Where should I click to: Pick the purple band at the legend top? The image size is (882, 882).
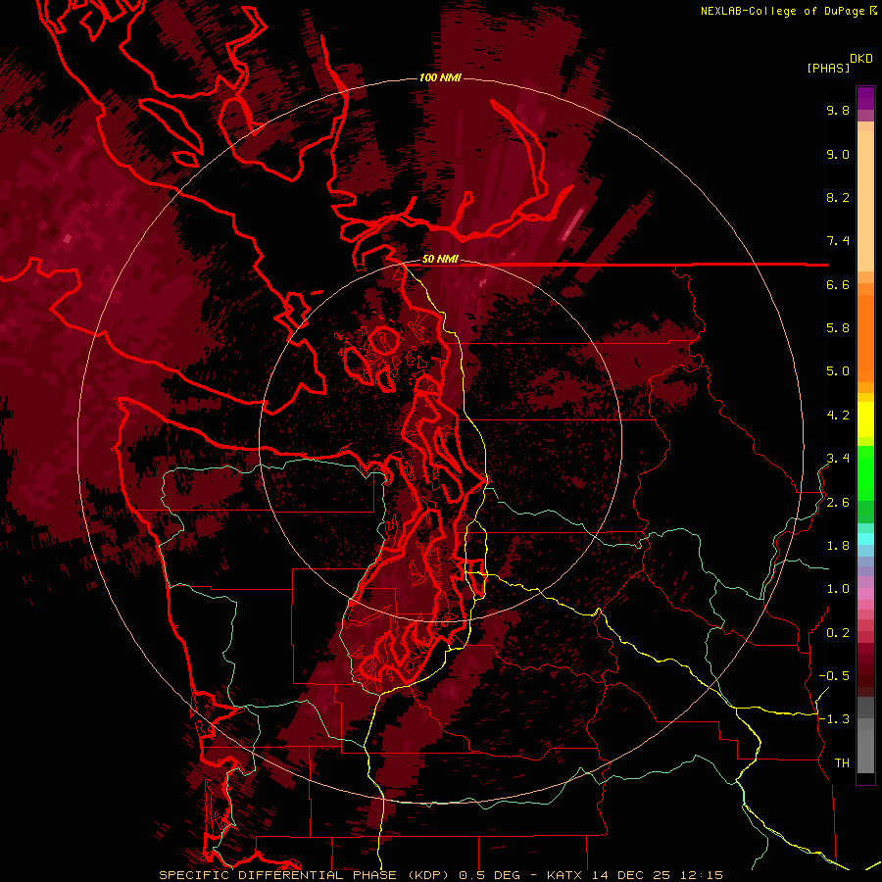[865, 98]
